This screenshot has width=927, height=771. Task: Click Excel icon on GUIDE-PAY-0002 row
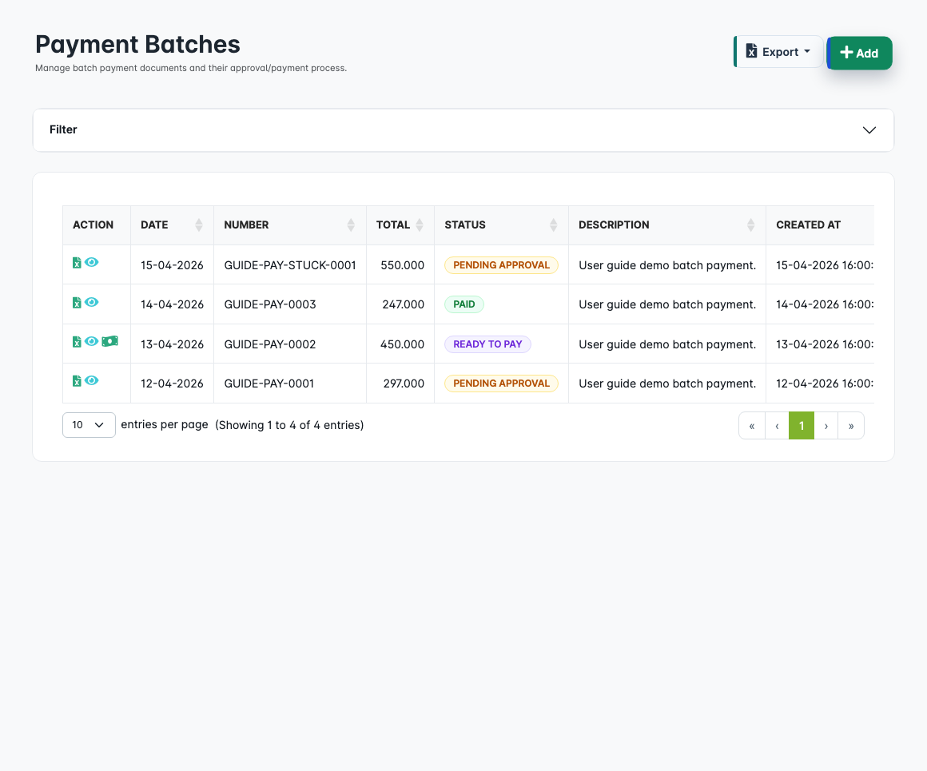(77, 341)
